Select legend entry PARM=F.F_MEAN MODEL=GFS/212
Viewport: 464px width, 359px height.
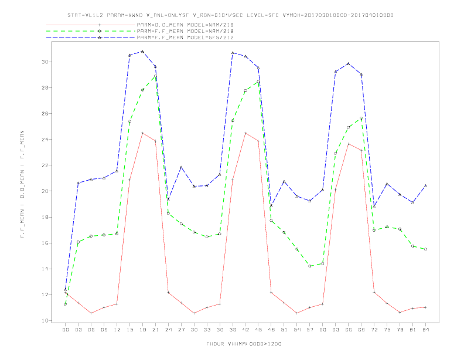185,38
